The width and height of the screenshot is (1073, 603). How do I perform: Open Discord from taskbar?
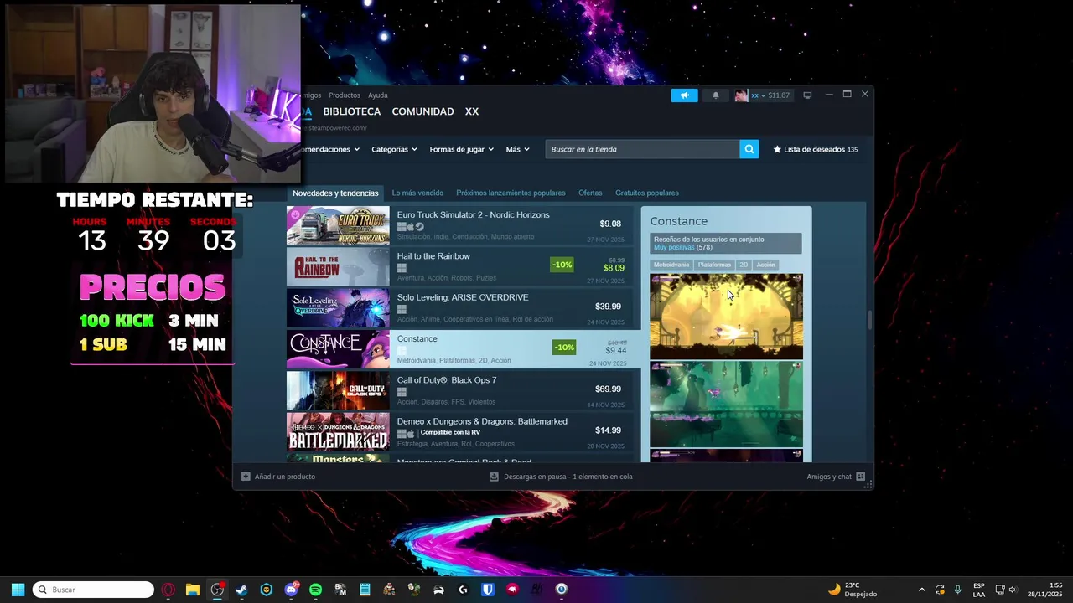pyautogui.click(x=291, y=590)
